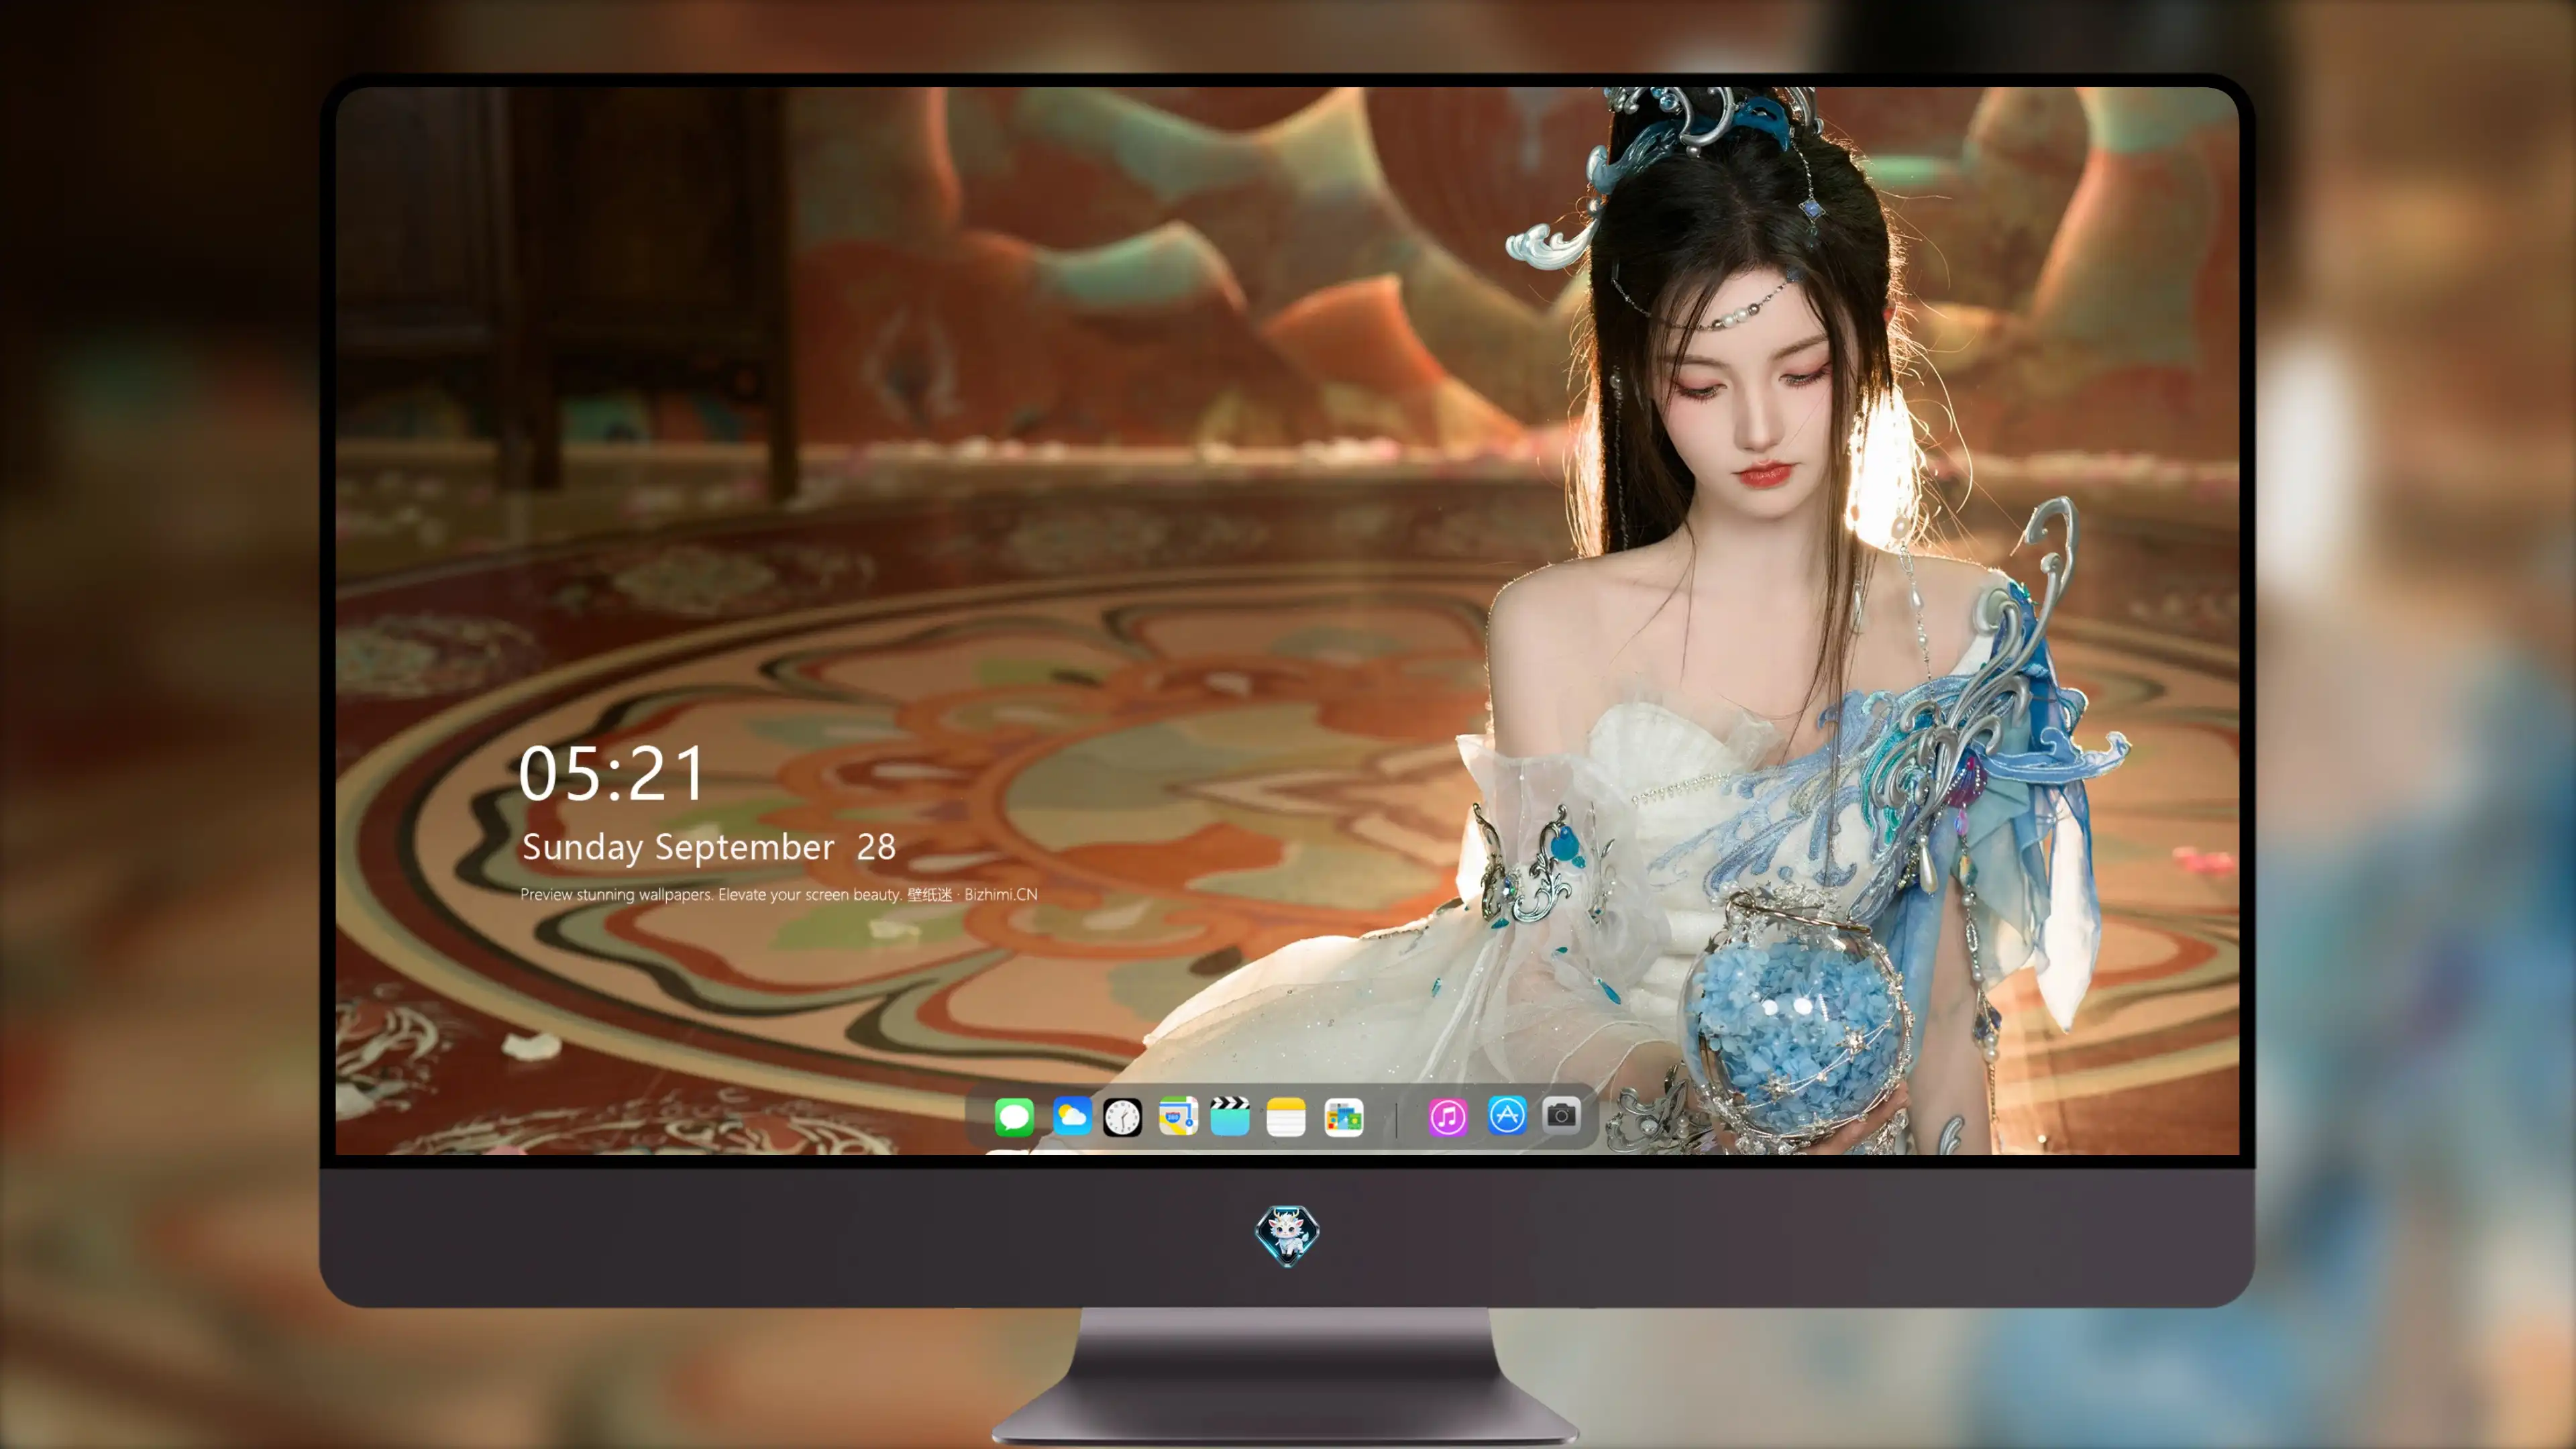The image size is (2576, 1449).
Task: Open the green Messages app in dock
Action: (1014, 1116)
